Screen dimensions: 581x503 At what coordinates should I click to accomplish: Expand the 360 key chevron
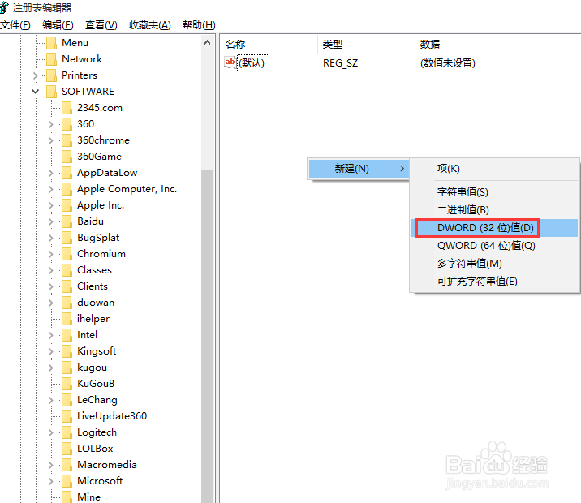(51, 124)
